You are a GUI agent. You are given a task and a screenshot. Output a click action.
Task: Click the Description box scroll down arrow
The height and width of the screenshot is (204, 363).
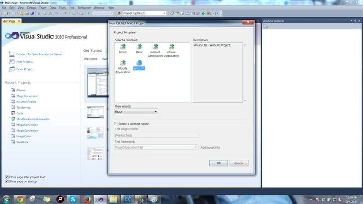(x=245, y=101)
